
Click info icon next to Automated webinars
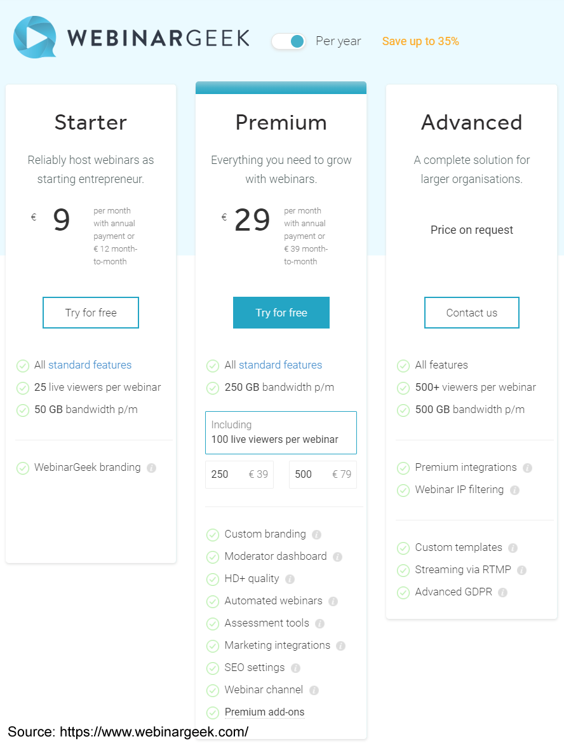point(333,601)
